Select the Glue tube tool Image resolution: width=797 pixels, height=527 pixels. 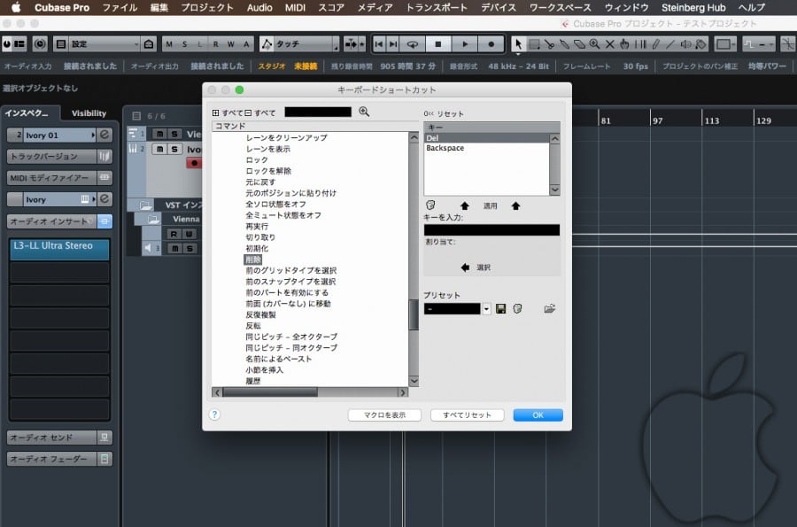coord(564,44)
